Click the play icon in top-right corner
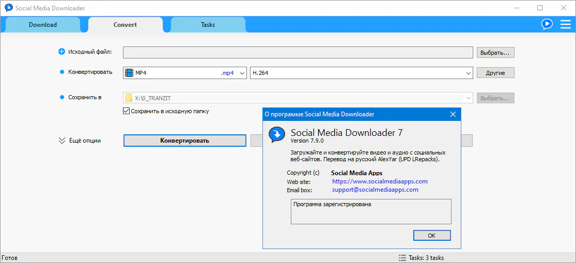 click(x=547, y=24)
